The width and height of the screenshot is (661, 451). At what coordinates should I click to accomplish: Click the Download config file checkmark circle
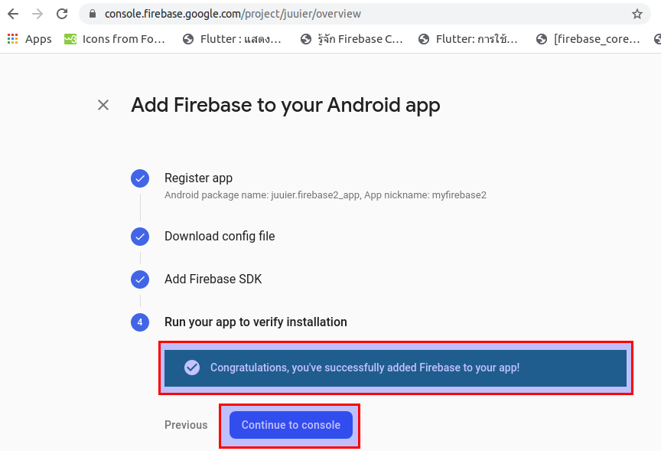[140, 237]
